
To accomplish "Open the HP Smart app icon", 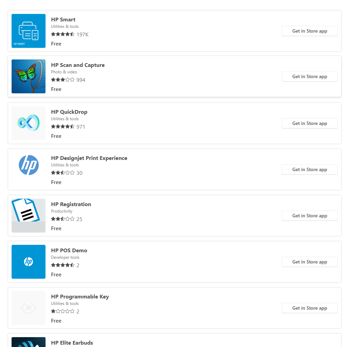I will [29, 31].
